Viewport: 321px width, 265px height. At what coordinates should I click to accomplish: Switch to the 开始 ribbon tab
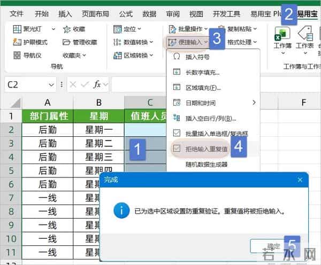(42, 14)
